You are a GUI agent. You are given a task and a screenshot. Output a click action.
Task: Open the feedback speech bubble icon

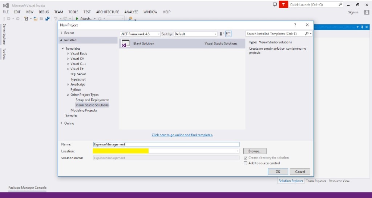(275, 4)
